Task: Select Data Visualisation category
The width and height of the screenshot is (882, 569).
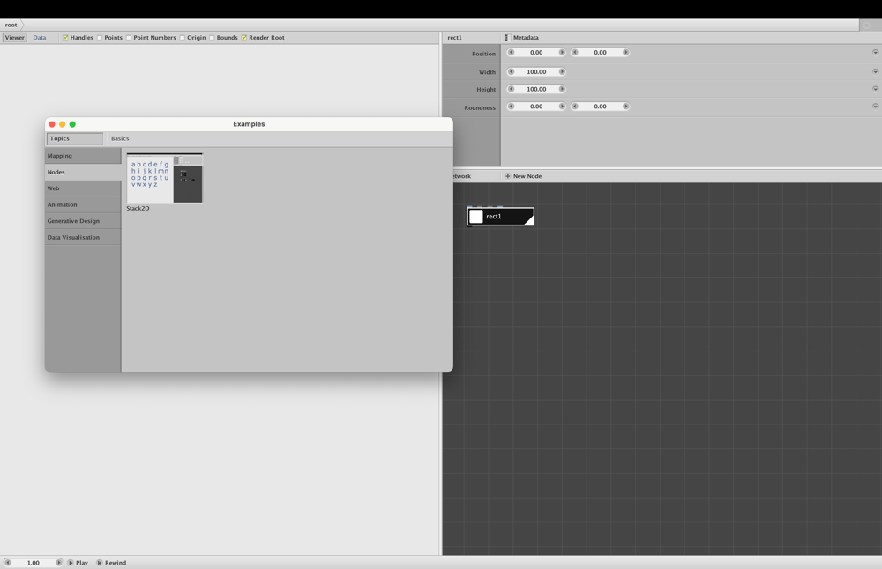Action: point(83,237)
